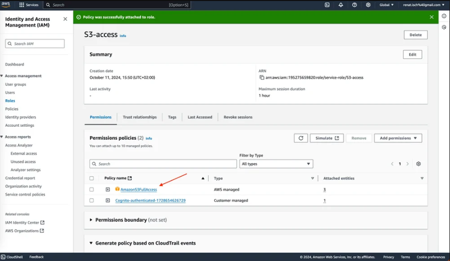Open Users in the sidebar

tap(10, 92)
